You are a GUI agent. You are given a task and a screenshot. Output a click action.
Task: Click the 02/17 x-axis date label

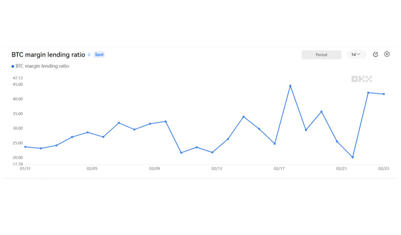[x=279, y=168]
